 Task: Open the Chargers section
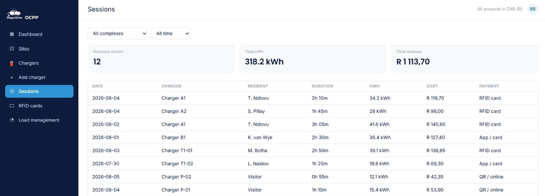pos(39,63)
